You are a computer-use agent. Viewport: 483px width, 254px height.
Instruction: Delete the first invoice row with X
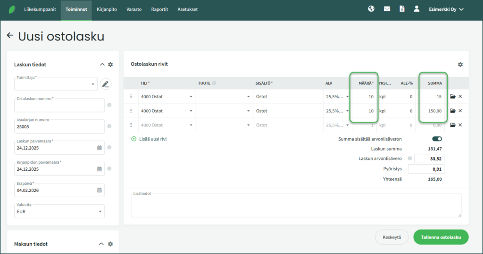460,97
